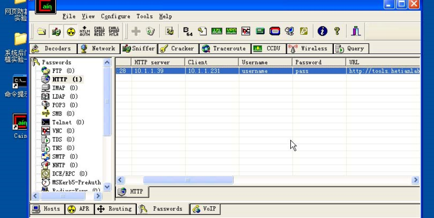Click the recycle bin remove icon
This screenshot has height=218, width=434.
click(x=150, y=31)
